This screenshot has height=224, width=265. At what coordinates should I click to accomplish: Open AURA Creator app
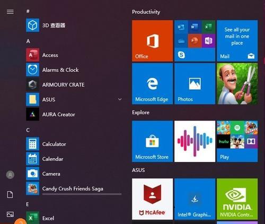(x=32, y=114)
